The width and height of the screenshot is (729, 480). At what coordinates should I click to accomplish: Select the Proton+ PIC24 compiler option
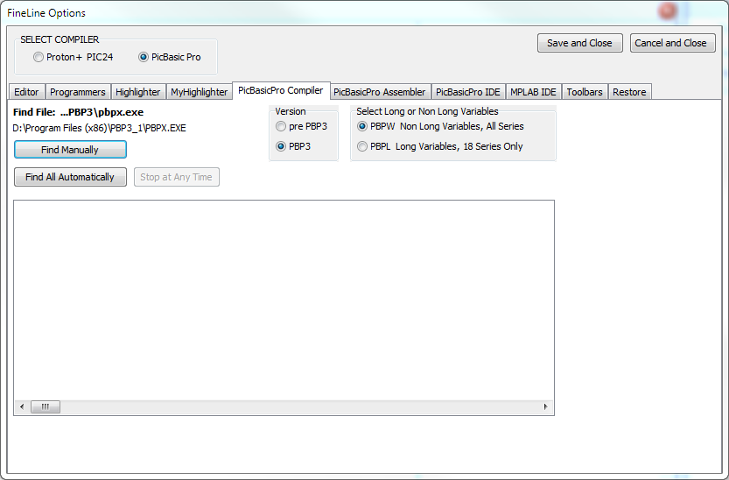[39, 57]
